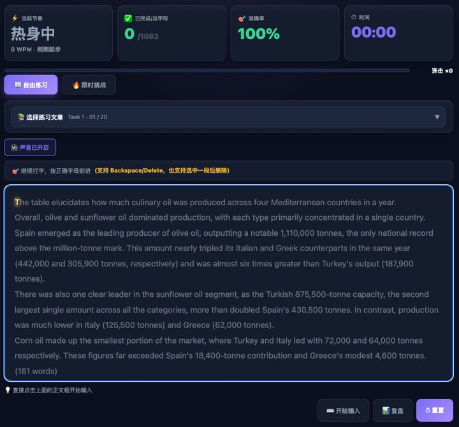Click the clock time icon
459x427 pixels.
click(354, 17)
